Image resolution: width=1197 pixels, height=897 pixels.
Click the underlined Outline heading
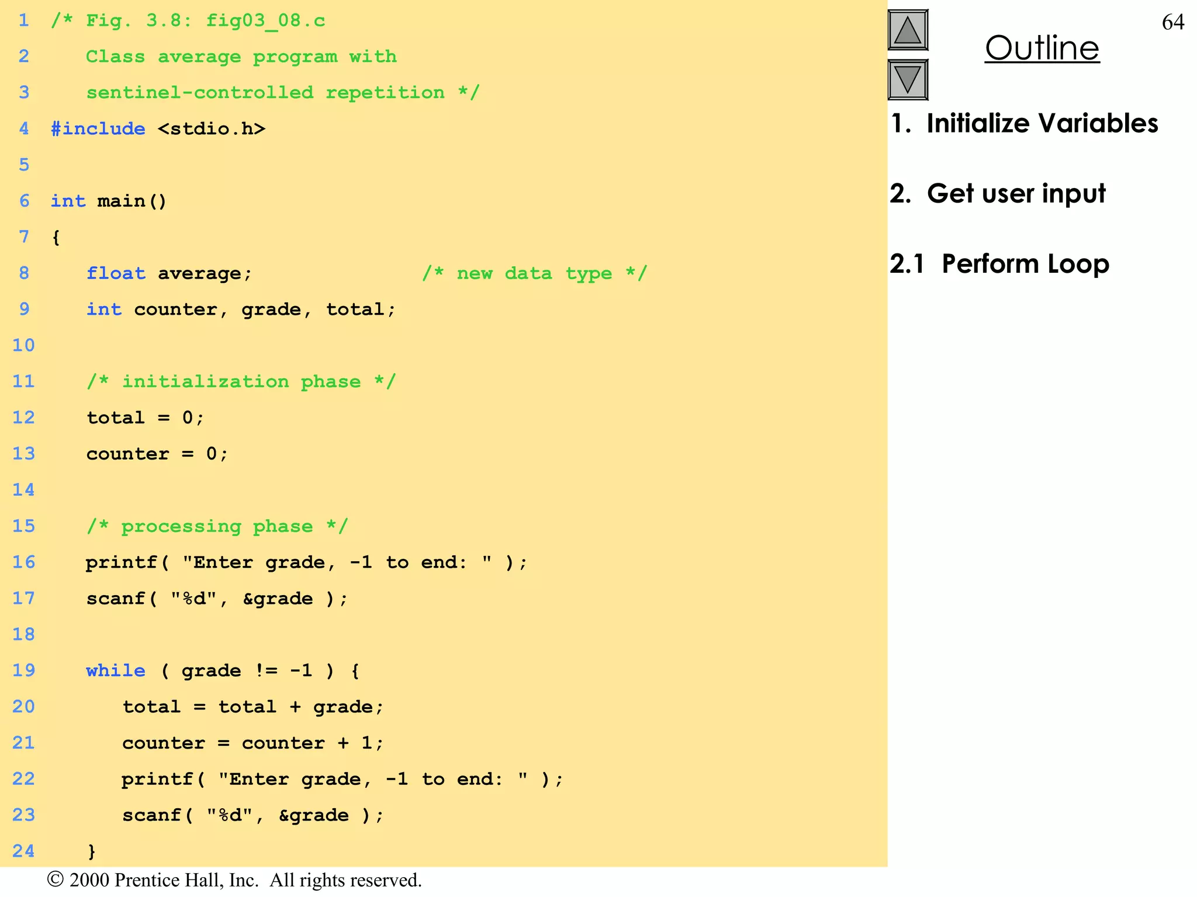pos(1042,48)
